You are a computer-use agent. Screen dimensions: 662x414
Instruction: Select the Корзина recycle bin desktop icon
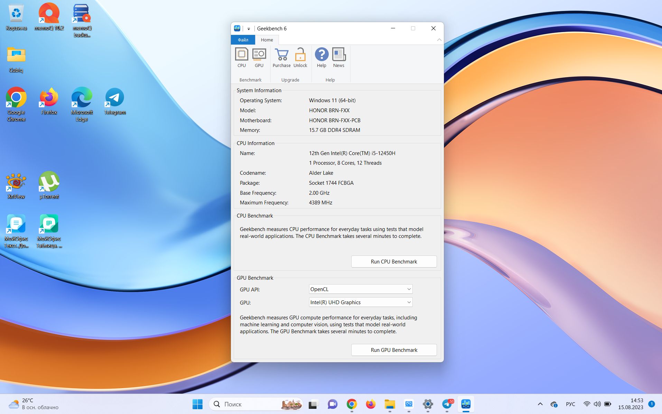16,17
